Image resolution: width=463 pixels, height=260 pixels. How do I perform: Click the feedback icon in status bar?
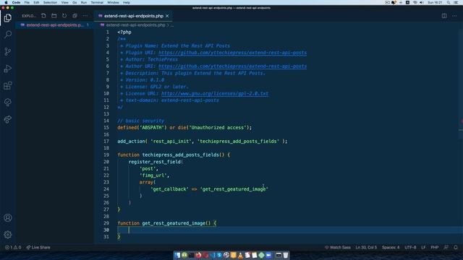tap(446, 247)
